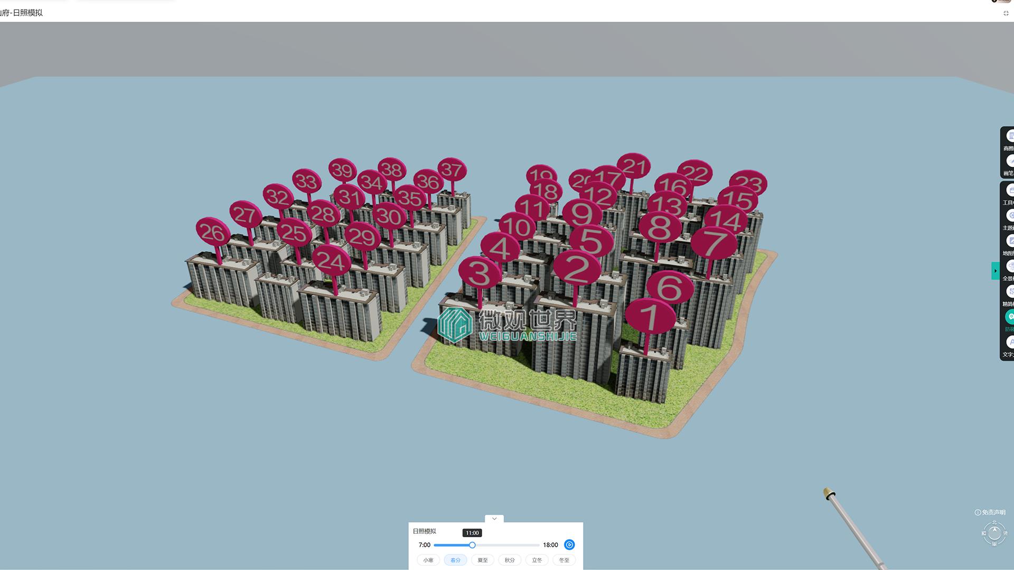Click the time slider handle at 11:00
Screen dimensions: 1014x570
coord(472,545)
